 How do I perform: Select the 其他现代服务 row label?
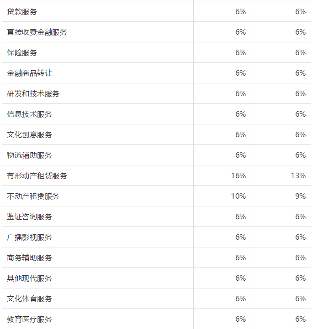(30, 278)
